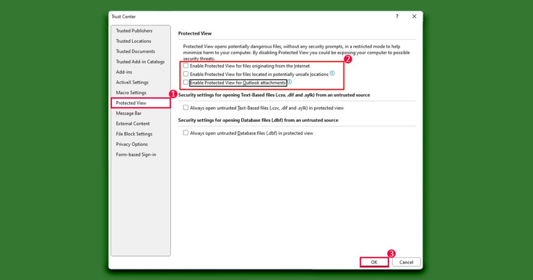
Task: Enable Protected View for Internet files checkbox
Action: tap(186, 66)
